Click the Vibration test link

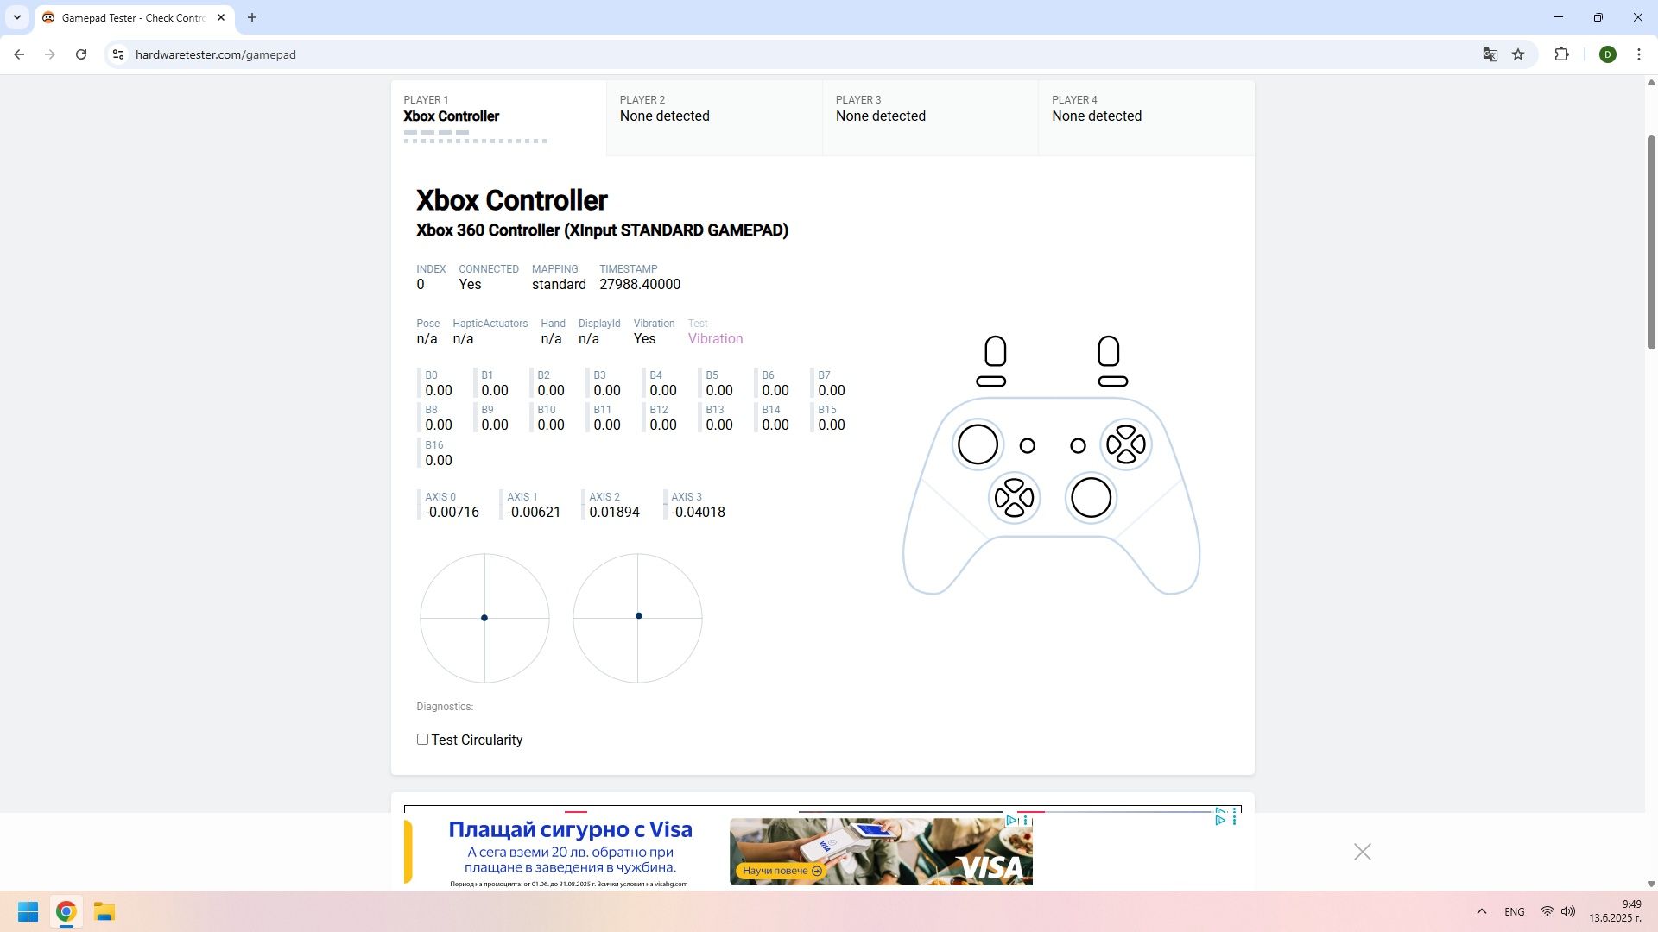coord(715,339)
